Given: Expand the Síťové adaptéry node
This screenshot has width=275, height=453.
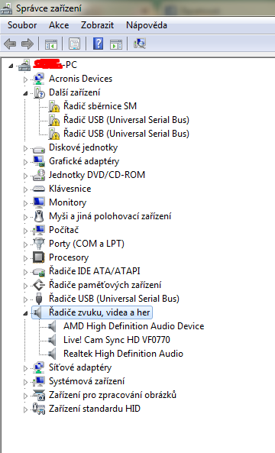Looking at the screenshot, I should point(25,368).
